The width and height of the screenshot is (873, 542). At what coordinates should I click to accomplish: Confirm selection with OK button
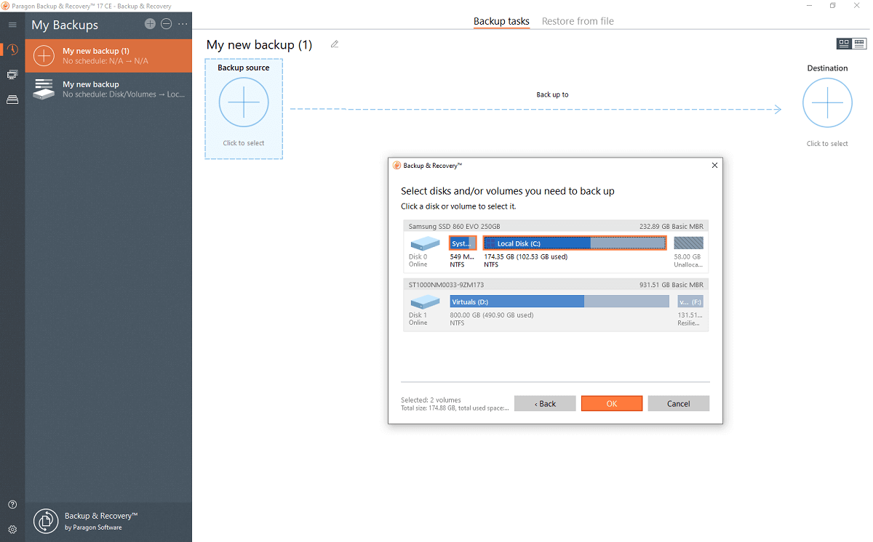pyautogui.click(x=612, y=403)
